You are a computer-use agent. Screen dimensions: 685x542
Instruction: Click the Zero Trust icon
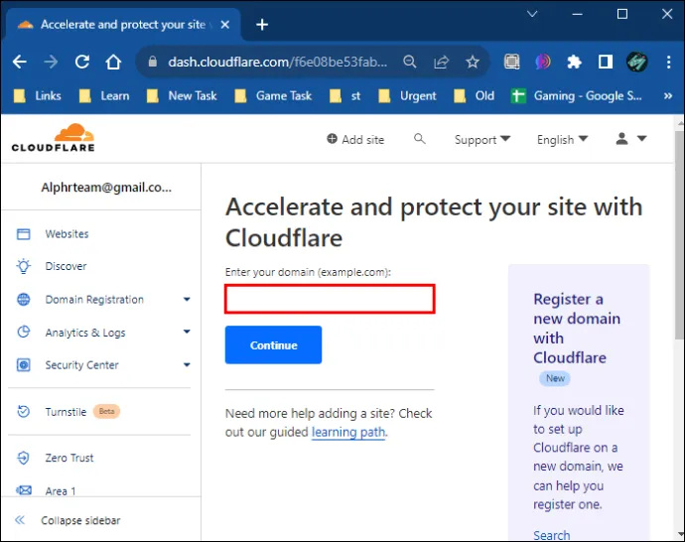24,458
